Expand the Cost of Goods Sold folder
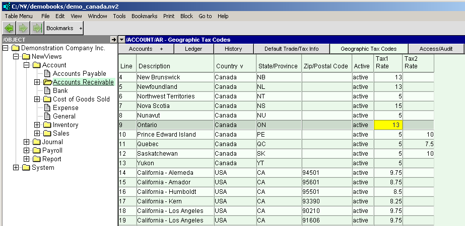 pos(37,99)
